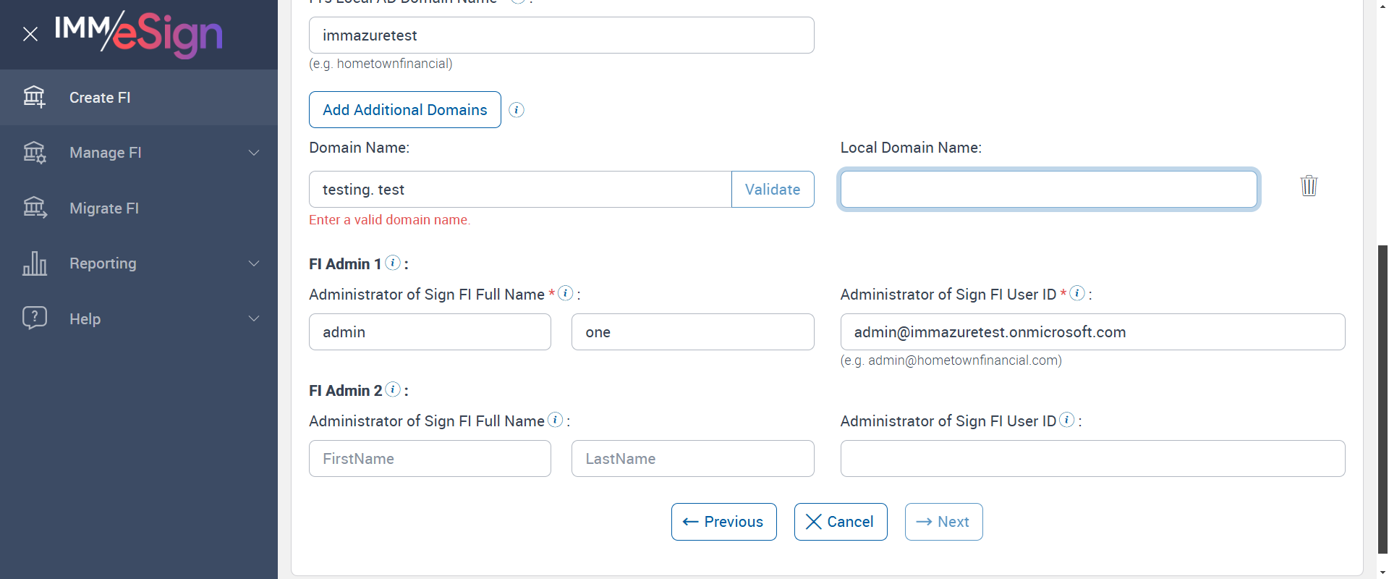Open the Create FI menu item

[100, 98]
